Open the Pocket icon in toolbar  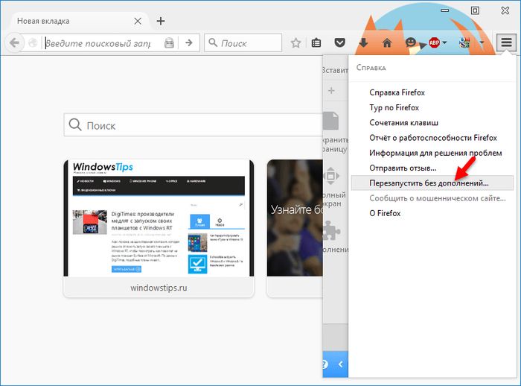click(x=339, y=42)
